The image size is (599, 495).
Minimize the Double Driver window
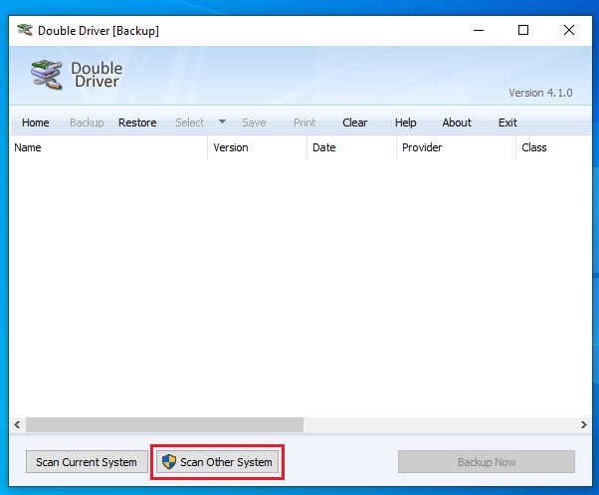click(479, 30)
